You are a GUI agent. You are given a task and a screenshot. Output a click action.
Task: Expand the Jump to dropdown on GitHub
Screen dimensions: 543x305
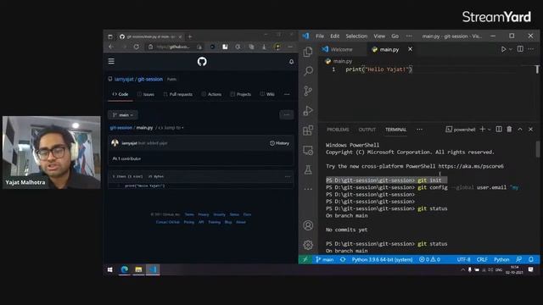pos(171,128)
